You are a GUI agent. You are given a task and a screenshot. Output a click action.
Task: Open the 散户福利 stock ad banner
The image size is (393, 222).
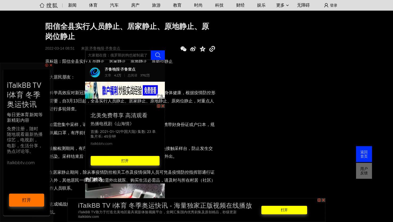click(x=125, y=90)
